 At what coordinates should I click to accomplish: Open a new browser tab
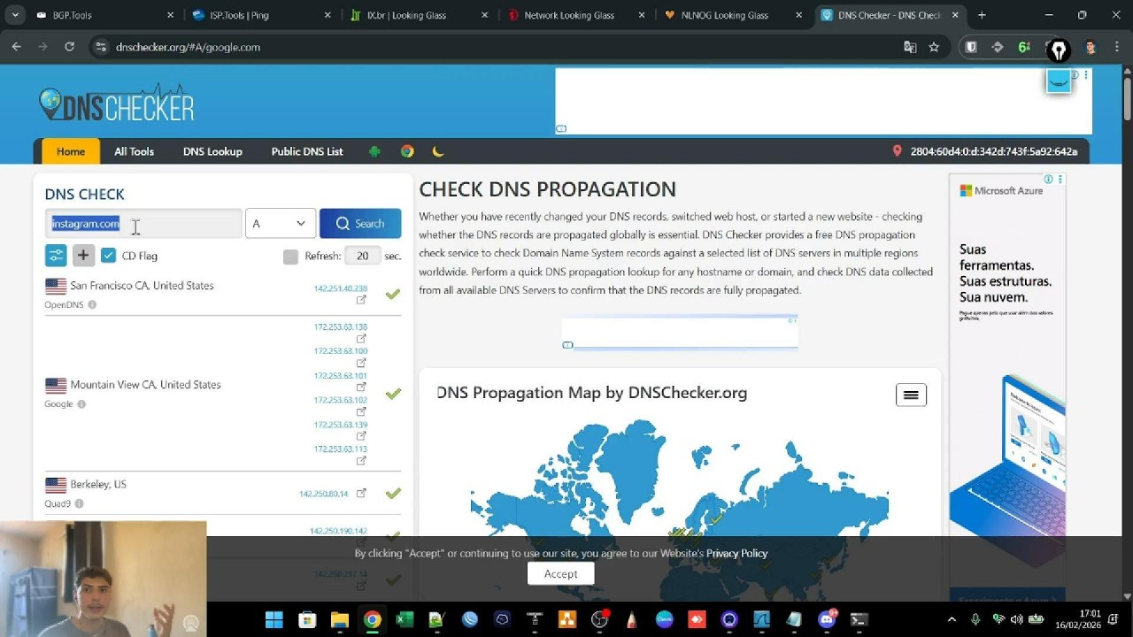[982, 15]
